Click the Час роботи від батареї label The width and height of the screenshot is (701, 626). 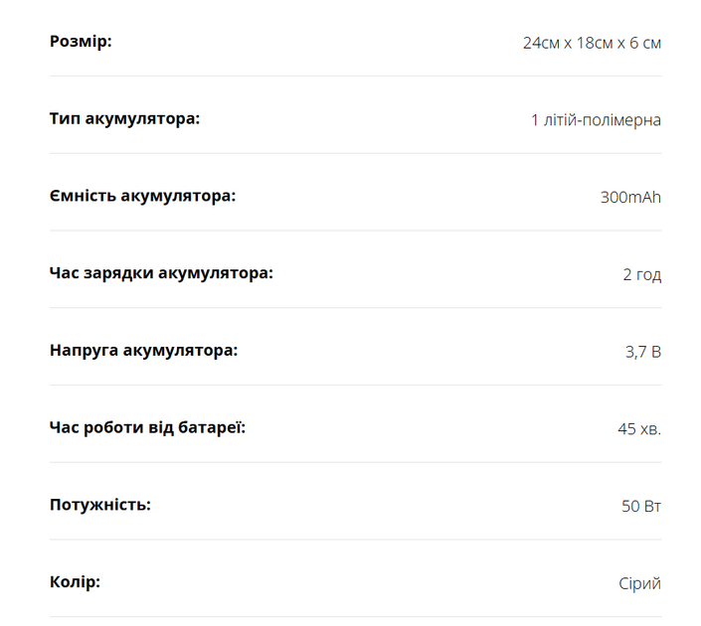click(x=147, y=428)
